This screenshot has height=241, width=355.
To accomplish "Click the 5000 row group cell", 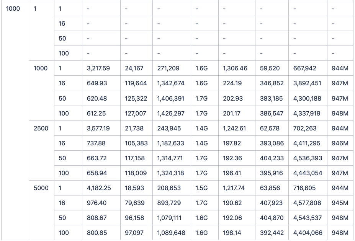I will coord(41,188).
